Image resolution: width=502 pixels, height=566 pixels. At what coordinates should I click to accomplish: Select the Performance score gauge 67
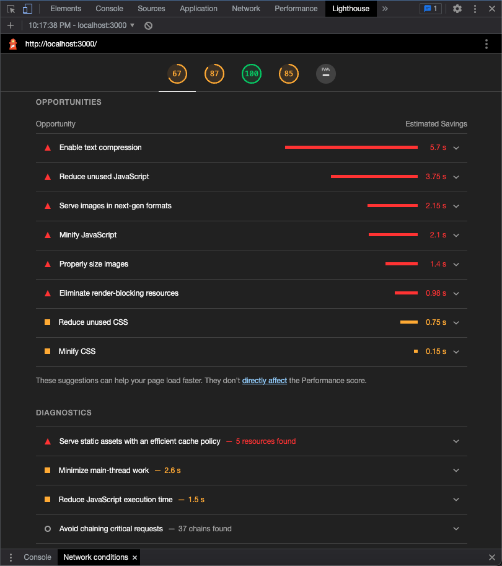click(x=177, y=74)
